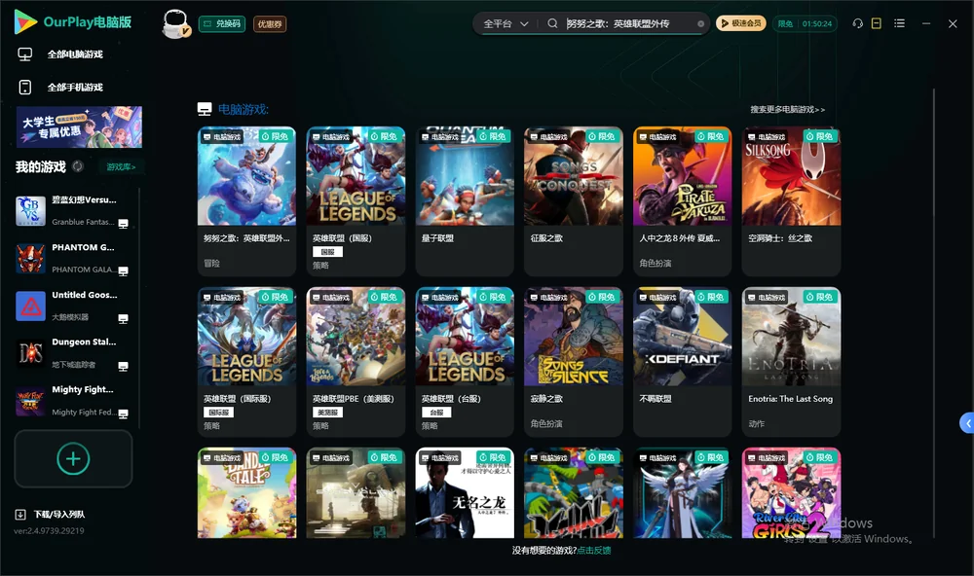Click the 点击反馈 feedback link
Viewport: 974px width, 576px height.
pos(594,550)
